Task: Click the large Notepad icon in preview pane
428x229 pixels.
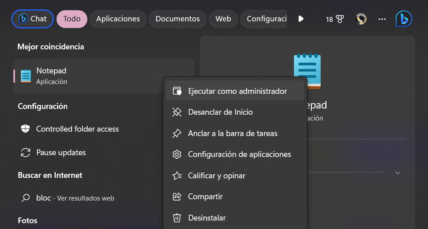Action: pos(307,71)
